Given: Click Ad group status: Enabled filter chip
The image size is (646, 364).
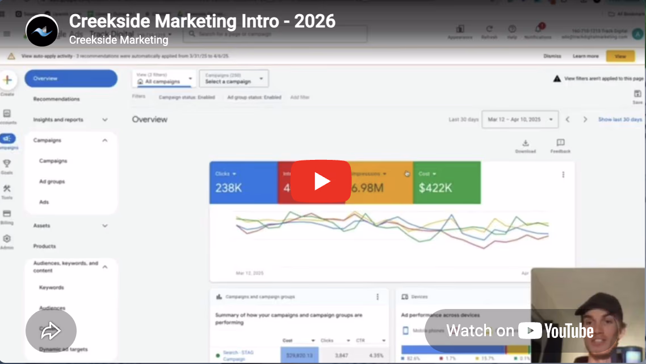Looking at the screenshot, I should point(254,98).
